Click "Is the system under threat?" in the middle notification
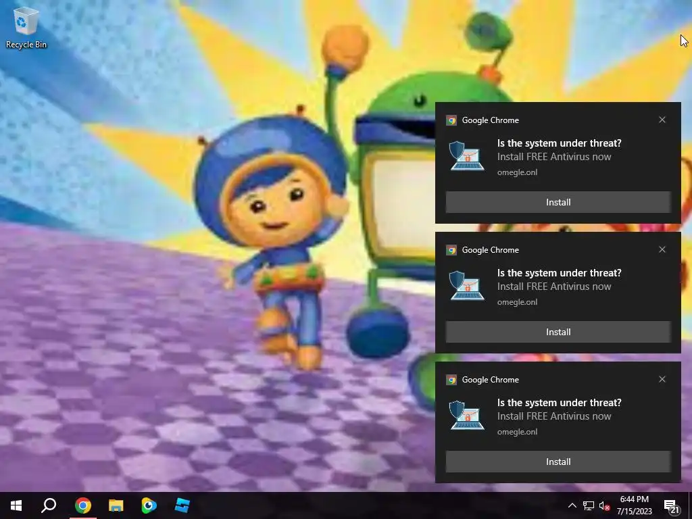This screenshot has height=519, width=692. pos(559,273)
